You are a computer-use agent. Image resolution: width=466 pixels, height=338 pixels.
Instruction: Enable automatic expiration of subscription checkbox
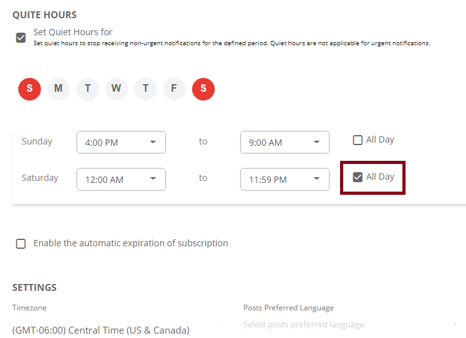pos(21,244)
